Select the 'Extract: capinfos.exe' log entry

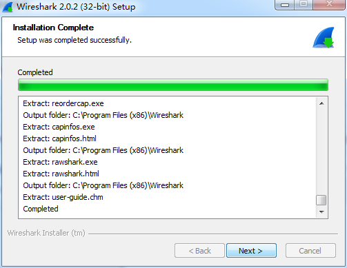click(59, 127)
